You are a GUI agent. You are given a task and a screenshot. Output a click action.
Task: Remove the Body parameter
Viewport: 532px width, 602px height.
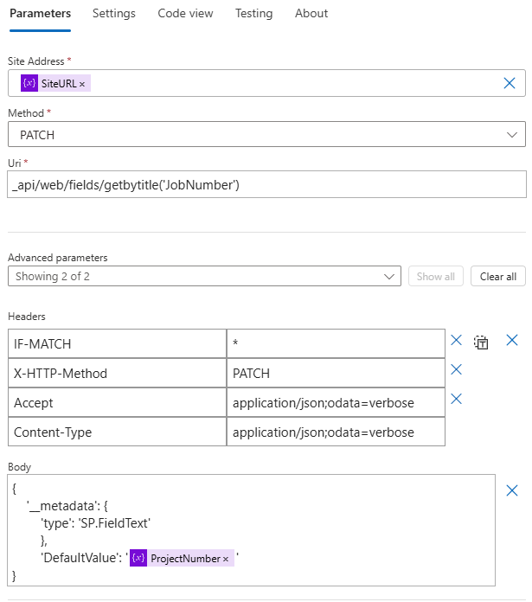point(512,490)
